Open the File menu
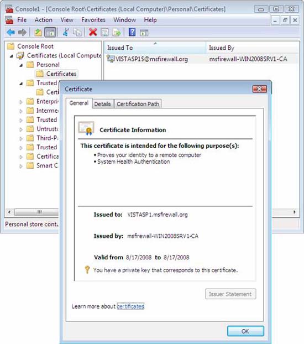Image resolution: width=304 pixels, height=344 pixels. click(22, 20)
